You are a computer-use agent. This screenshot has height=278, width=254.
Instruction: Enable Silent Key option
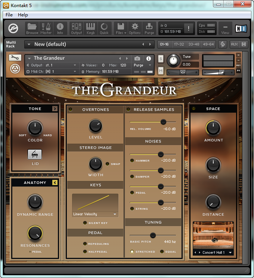[x=85, y=223]
